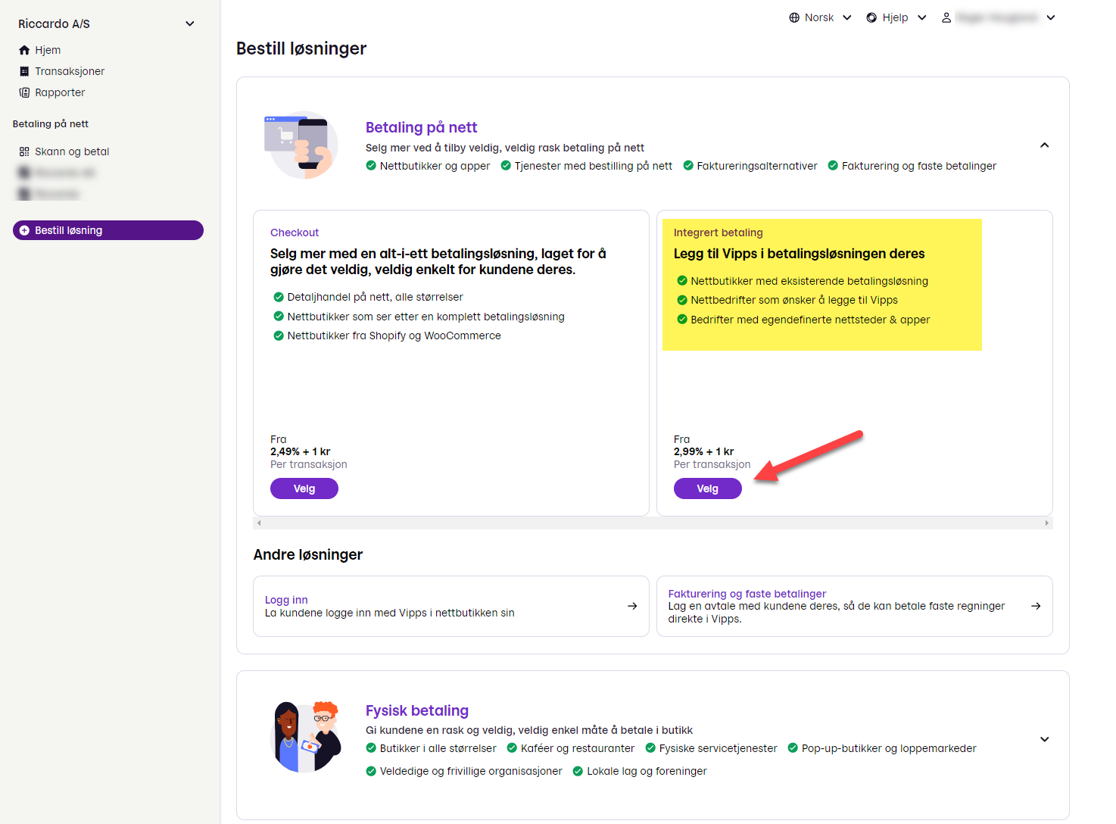Click the Fysisk betaling heading
1116x824 pixels.
[x=417, y=710]
